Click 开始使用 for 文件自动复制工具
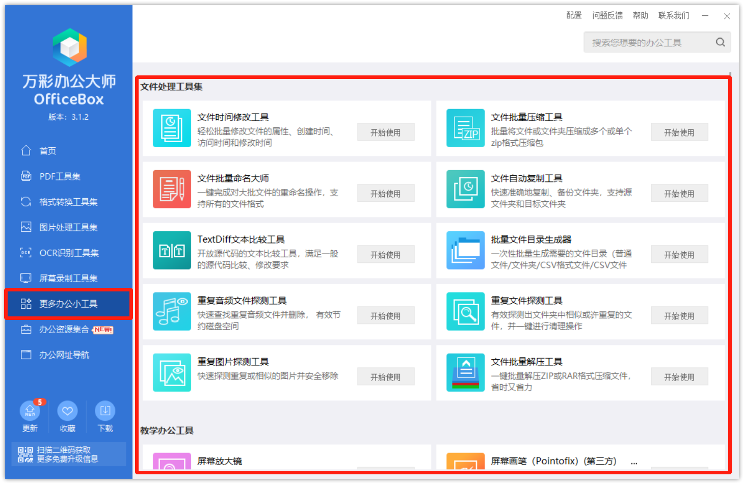Screen dimensions: 744x484 pos(679,194)
